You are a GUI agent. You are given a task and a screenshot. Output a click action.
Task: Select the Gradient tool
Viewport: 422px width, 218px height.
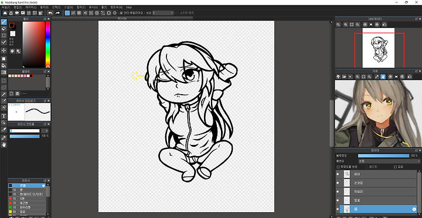click(x=4, y=72)
